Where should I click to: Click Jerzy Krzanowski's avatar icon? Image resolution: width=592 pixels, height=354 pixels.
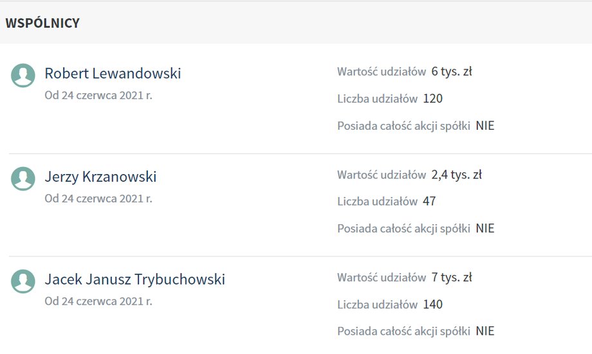[x=23, y=179]
